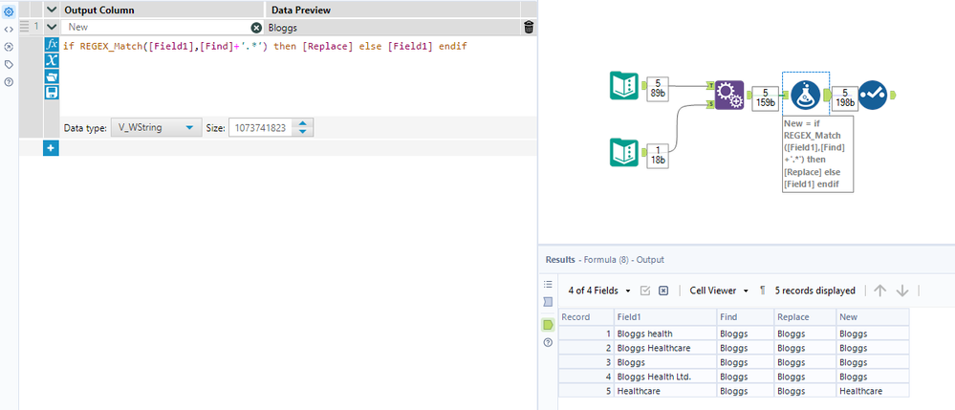The height and width of the screenshot is (410, 955).
Task: Open the 4 of 4 Fields dropdown
Action: point(599,291)
